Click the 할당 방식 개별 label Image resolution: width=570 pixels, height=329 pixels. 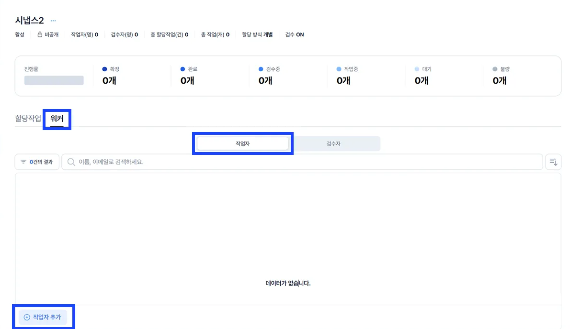(x=257, y=34)
